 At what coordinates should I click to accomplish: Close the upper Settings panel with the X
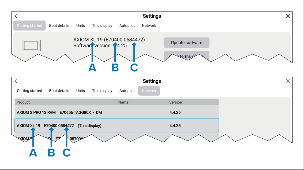[x=288, y=16]
